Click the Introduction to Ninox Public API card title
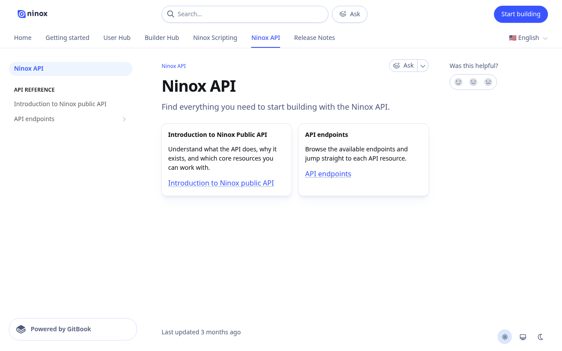The height and width of the screenshot is (351, 562). (217, 135)
